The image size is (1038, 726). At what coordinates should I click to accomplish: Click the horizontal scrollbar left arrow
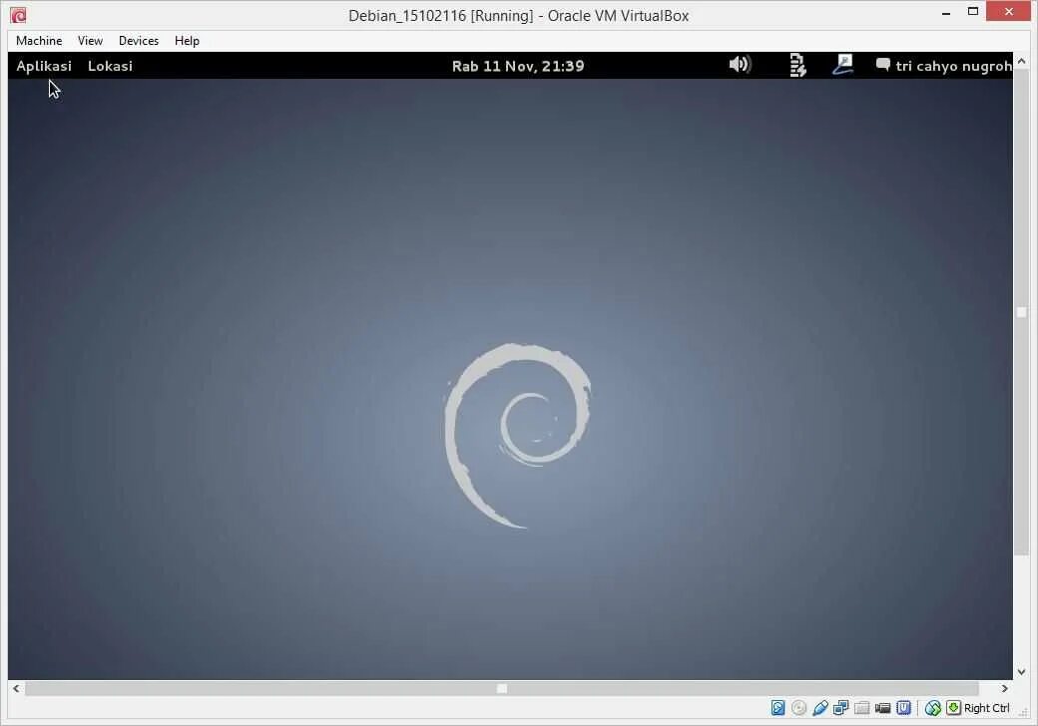pos(16,688)
